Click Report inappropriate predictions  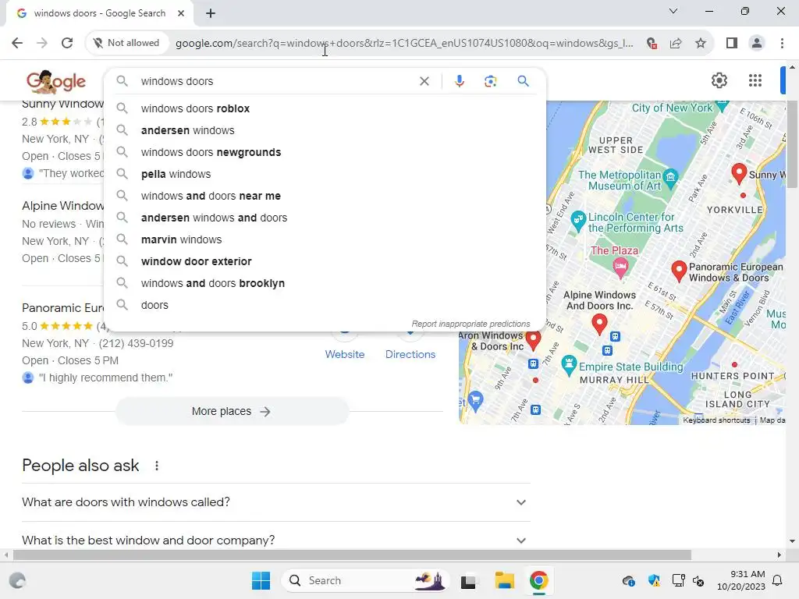tap(471, 324)
